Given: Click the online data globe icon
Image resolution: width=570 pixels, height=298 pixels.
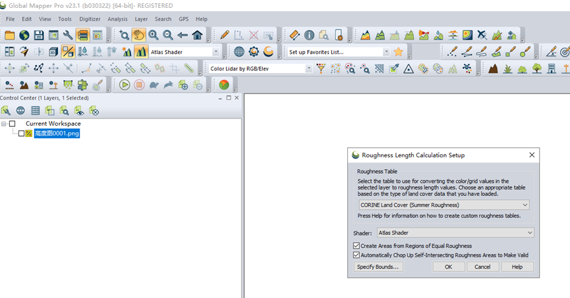Looking at the screenshot, I should pyautogui.click(x=24, y=36).
